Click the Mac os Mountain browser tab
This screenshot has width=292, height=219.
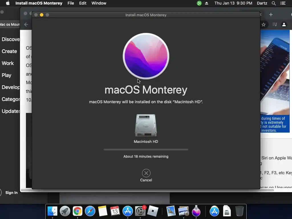click(10, 25)
